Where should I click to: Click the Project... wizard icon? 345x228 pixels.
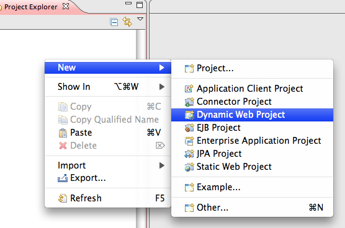click(189, 69)
